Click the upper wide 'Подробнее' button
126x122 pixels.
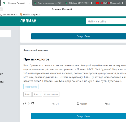click(79, 36)
